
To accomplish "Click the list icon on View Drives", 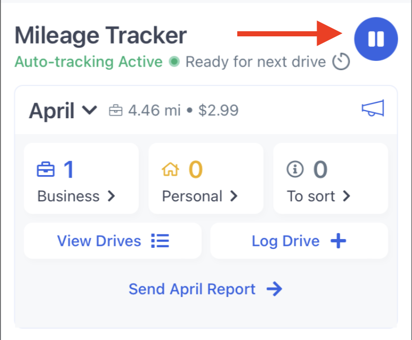I will coord(160,241).
